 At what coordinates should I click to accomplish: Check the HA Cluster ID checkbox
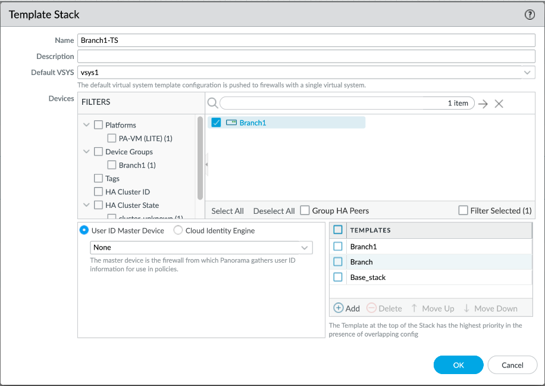click(98, 191)
